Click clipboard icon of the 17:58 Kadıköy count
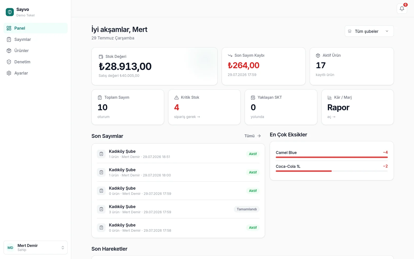The height and width of the screenshot is (259, 414). point(101,227)
